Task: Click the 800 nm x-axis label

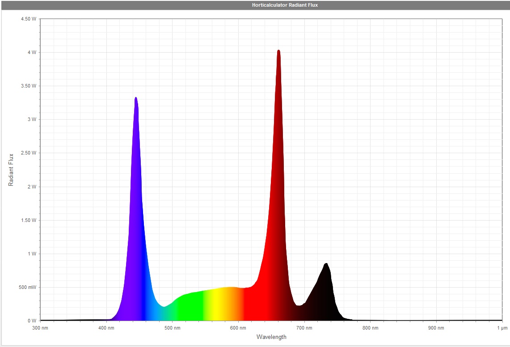Action: click(x=370, y=328)
